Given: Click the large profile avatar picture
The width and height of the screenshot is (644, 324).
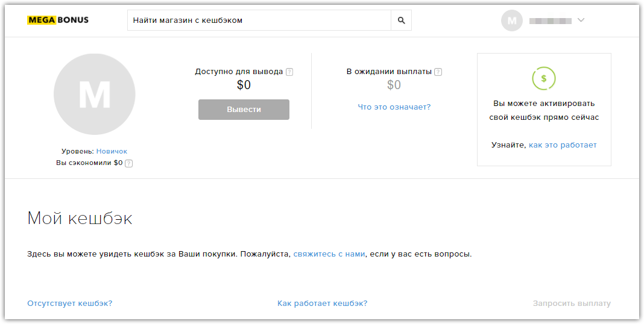Looking at the screenshot, I should 94,94.
